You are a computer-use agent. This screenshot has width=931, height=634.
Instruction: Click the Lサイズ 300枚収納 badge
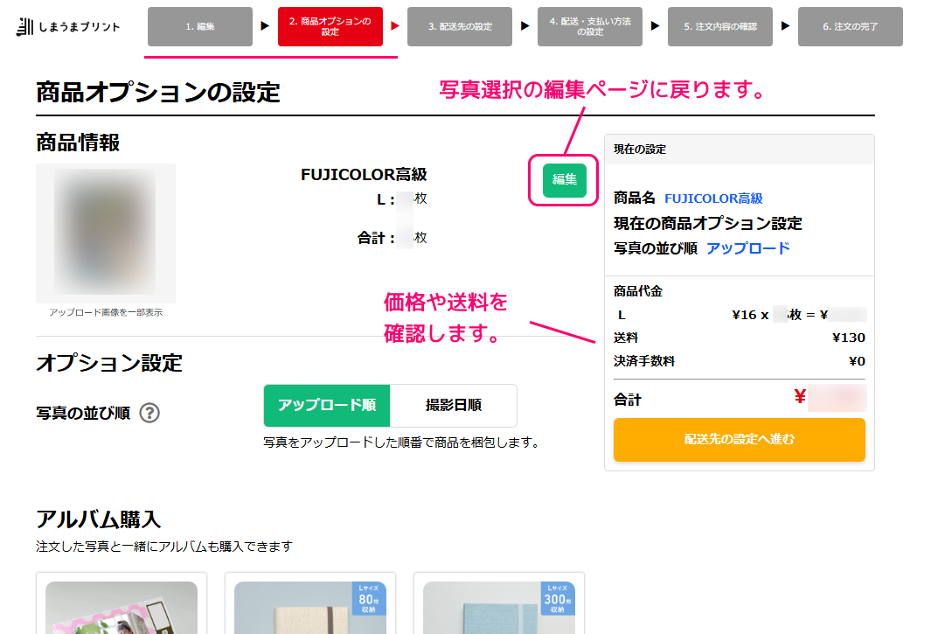coord(558,599)
